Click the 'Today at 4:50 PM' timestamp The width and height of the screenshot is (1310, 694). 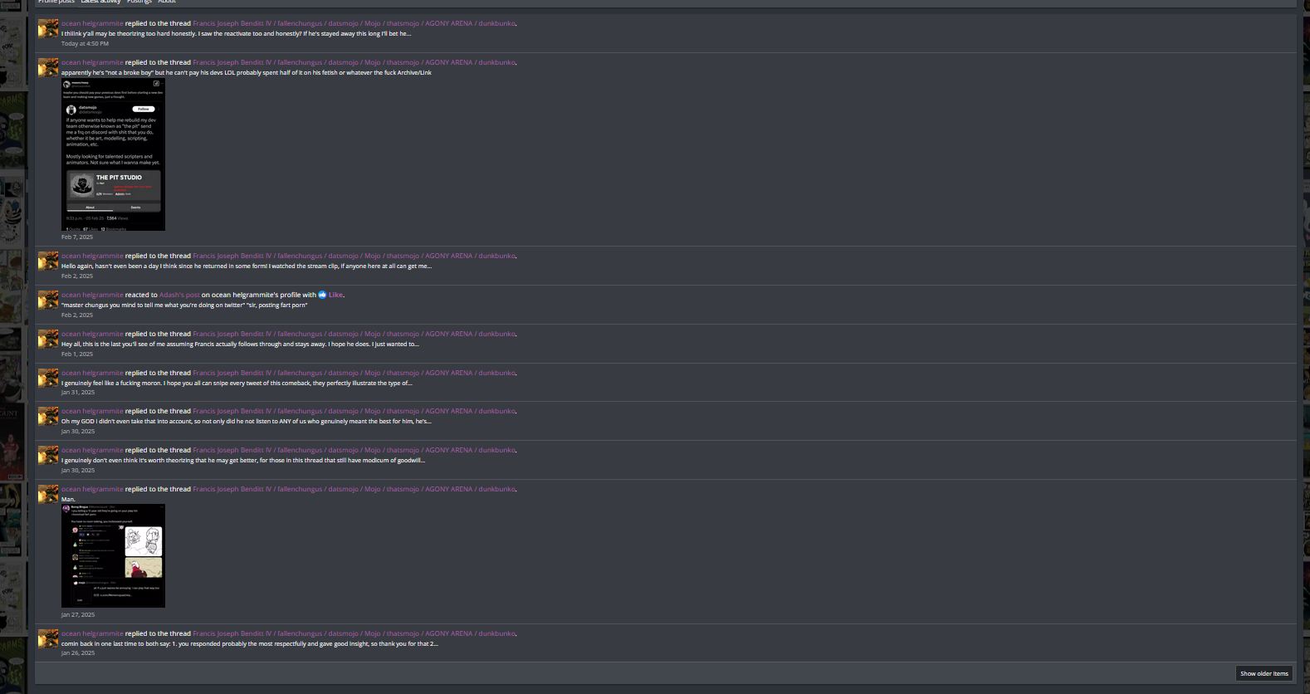[85, 43]
